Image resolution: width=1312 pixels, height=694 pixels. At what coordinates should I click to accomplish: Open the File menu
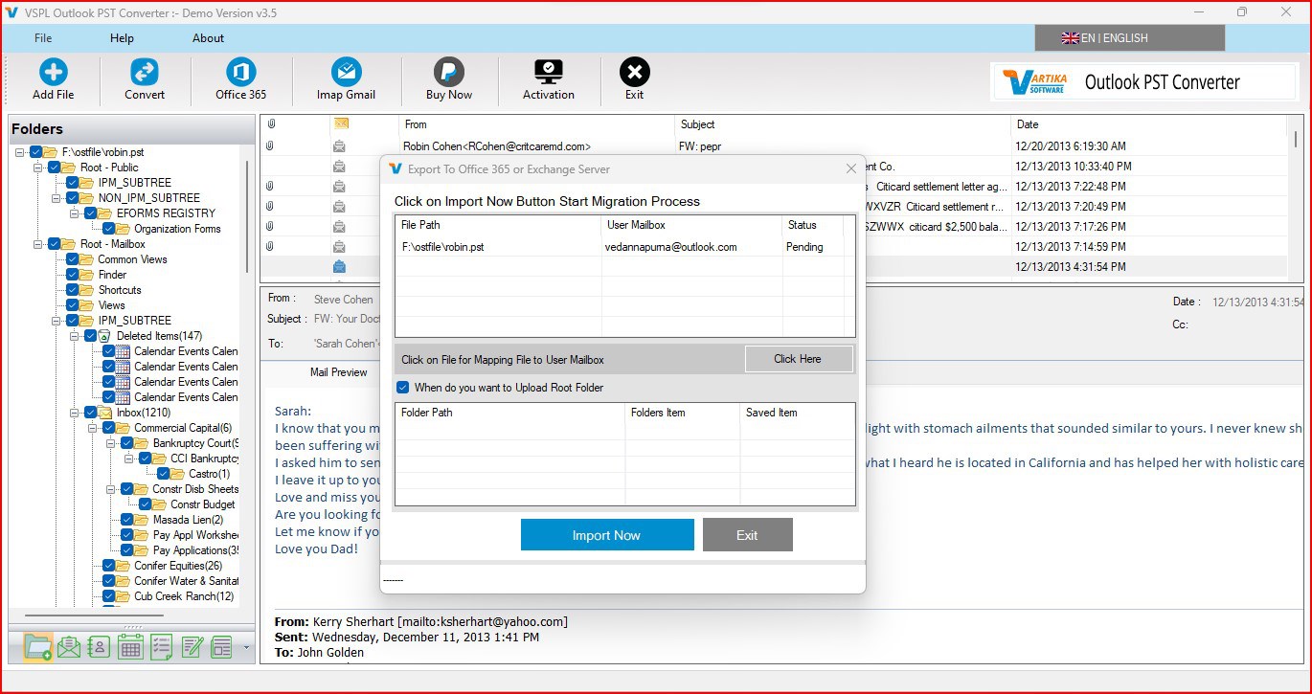point(43,38)
